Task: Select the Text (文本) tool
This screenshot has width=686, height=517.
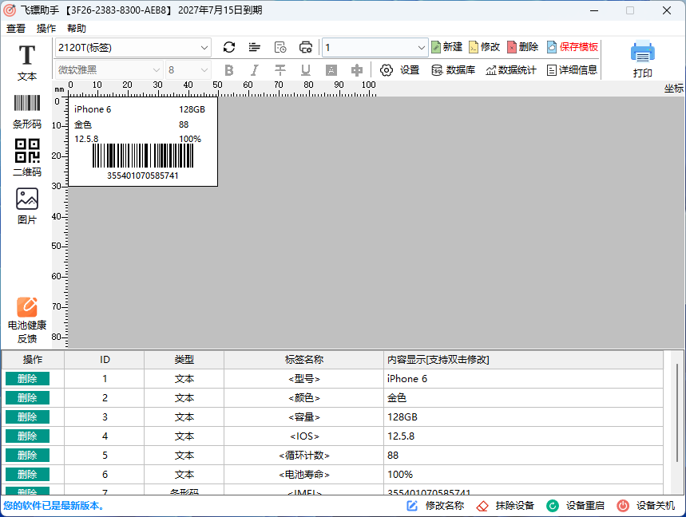Action: click(26, 62)
